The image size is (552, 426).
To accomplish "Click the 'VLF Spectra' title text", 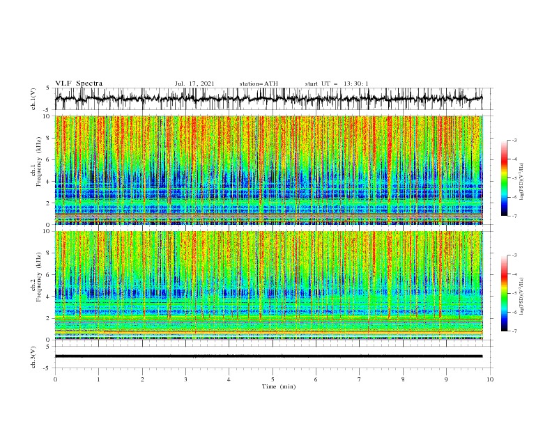I will click(x=79, y=84).
